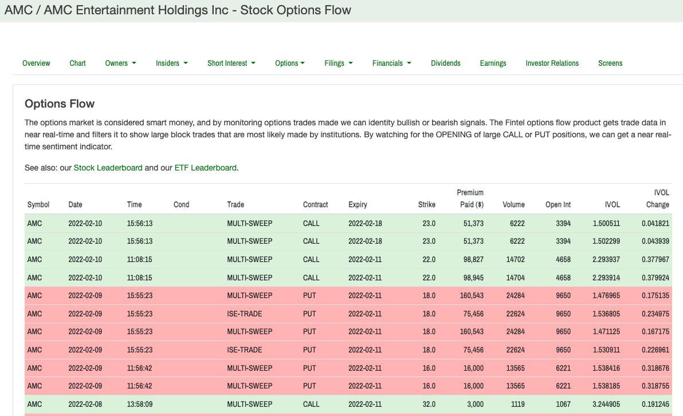Select IVOL change value 0.041821
This screenshot has height=416, width=683.
tap(655, 223)
